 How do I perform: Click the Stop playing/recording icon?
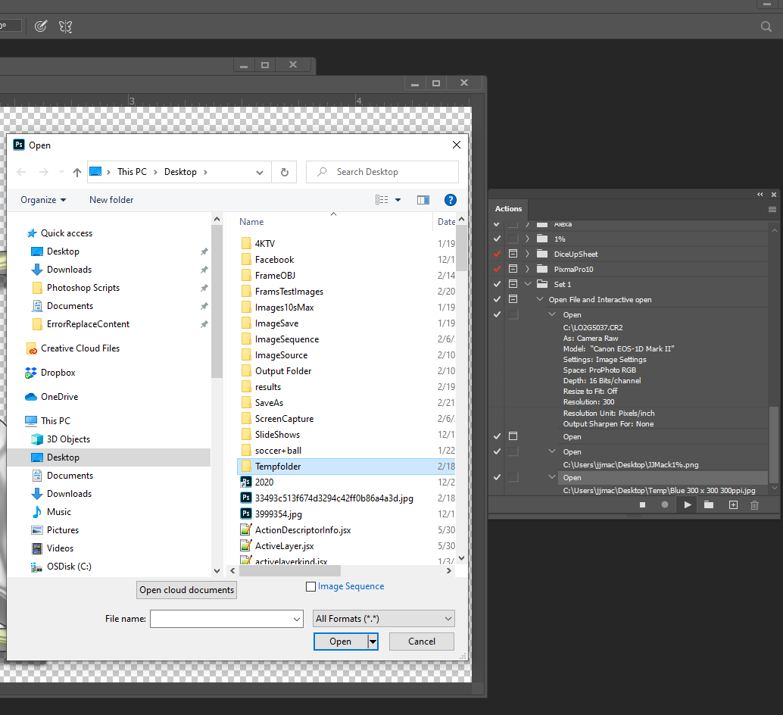(642, 504)
